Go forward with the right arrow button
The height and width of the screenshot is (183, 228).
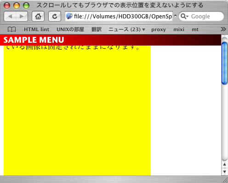click(22, 16)
